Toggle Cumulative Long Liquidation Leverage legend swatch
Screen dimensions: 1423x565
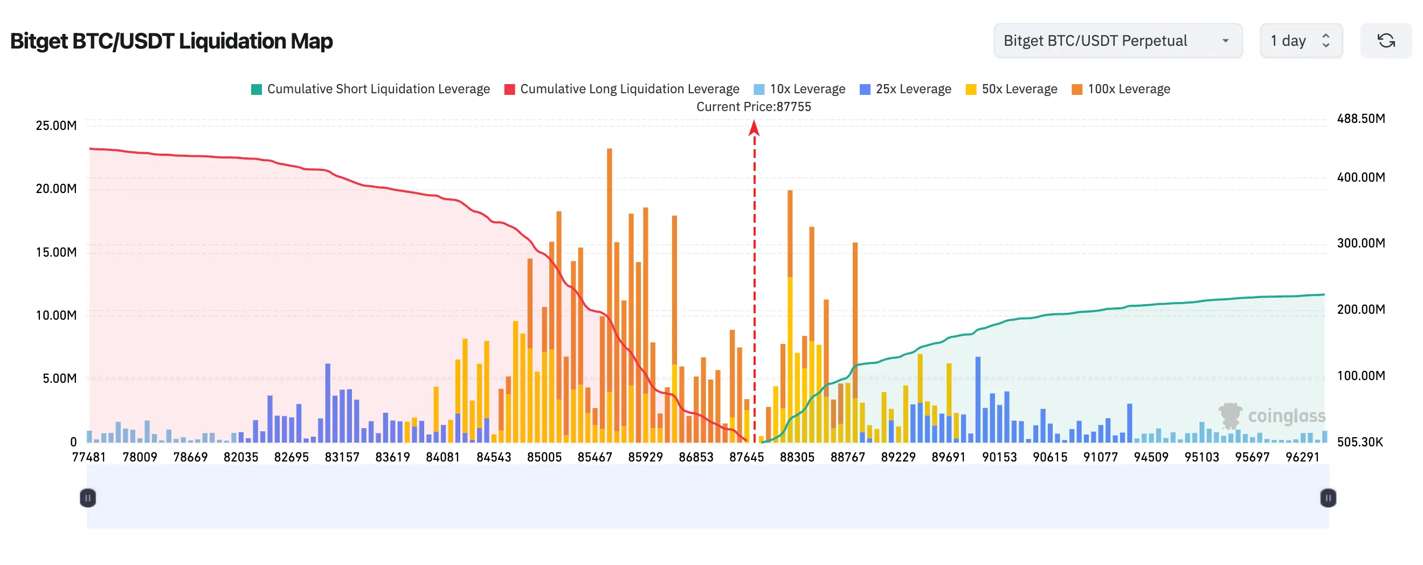click(x=509, y=89)
